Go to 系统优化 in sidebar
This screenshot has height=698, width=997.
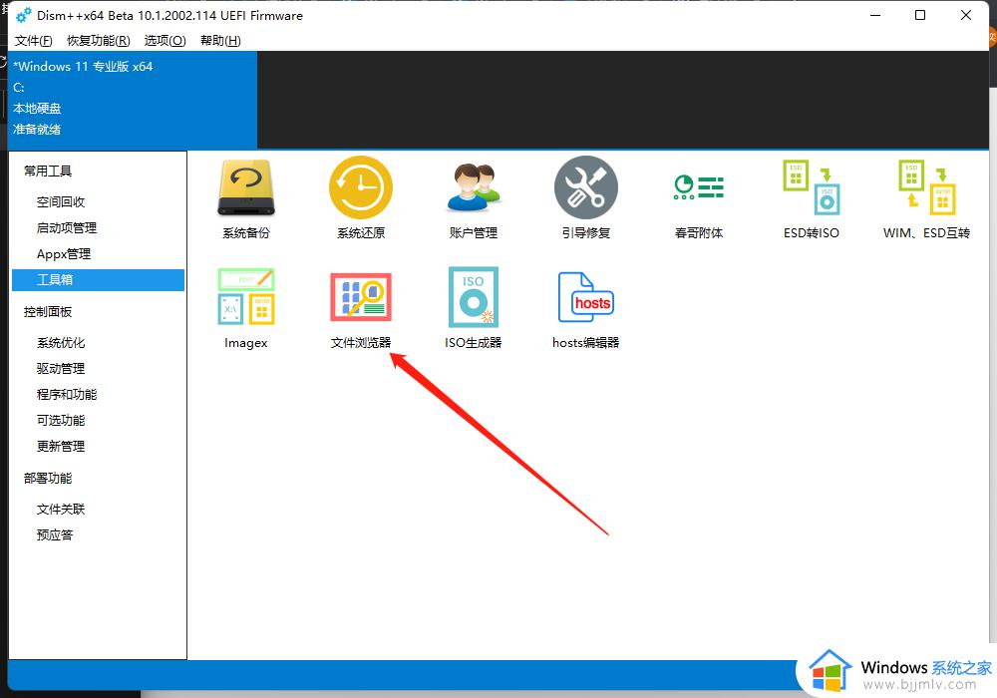[61, 343]
